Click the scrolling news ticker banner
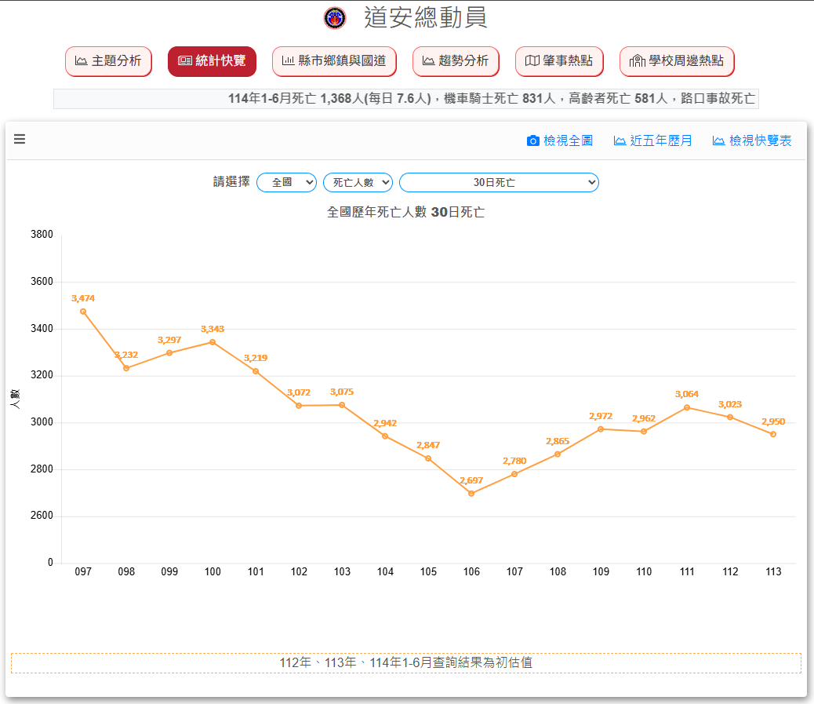The height and width of the screenshot is (704, 814). click(x=405, y=99)
